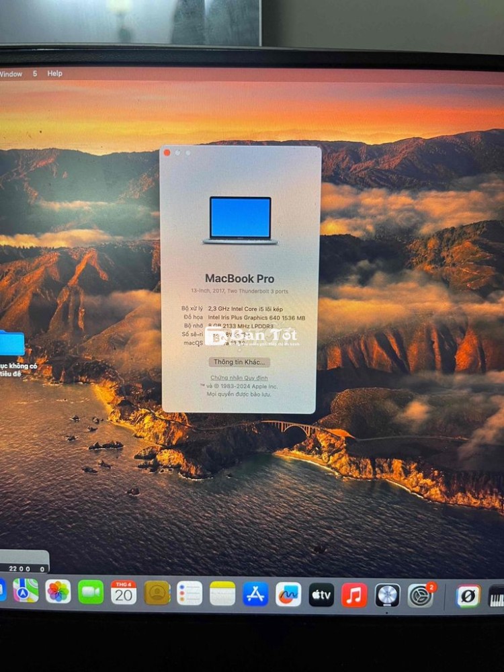Click 'Mọi quyền được bảo lưu.' text
The width and height of the screenshot is (504, 672).
click(x=239, y=394)
